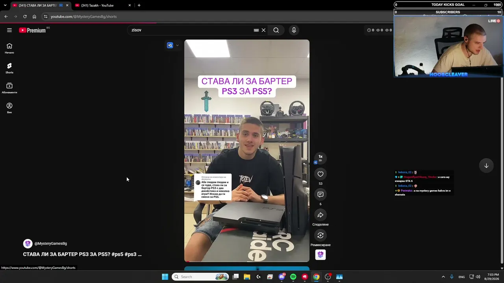Open the @MysteryGamesBg channel name link

coord(51,244)
